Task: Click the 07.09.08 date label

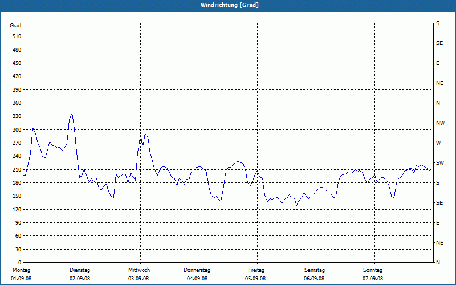Action: tap(373, 279)
